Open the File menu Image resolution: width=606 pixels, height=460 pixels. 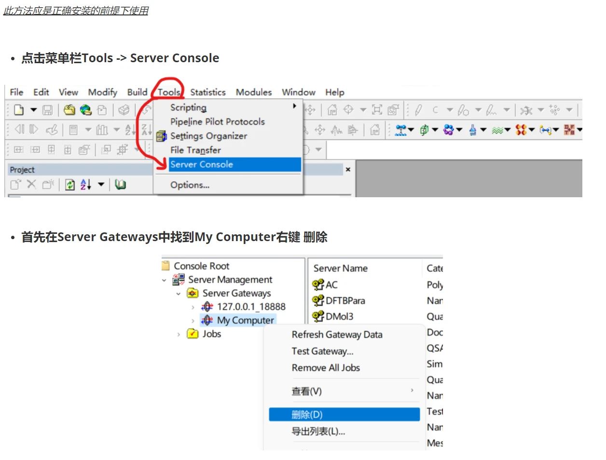coord(16,92)
